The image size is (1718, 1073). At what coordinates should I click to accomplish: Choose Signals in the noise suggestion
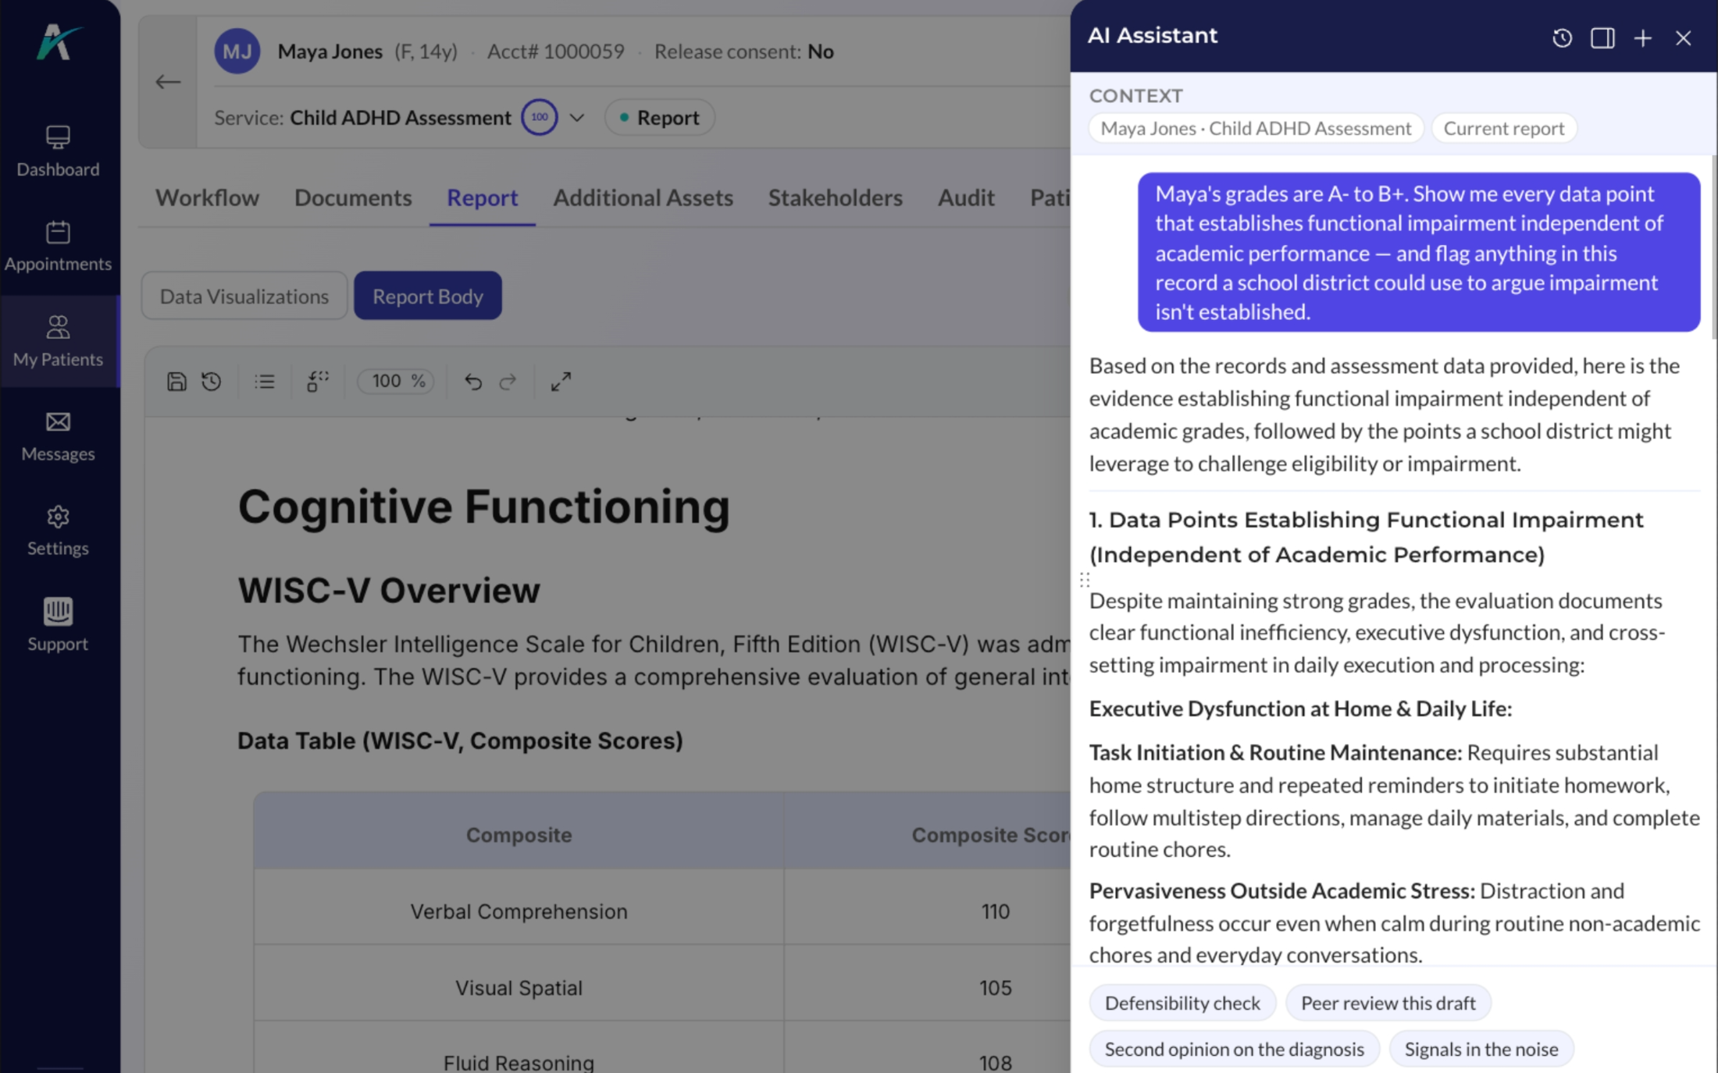pyautogui.click(x=1481, y=1049)
